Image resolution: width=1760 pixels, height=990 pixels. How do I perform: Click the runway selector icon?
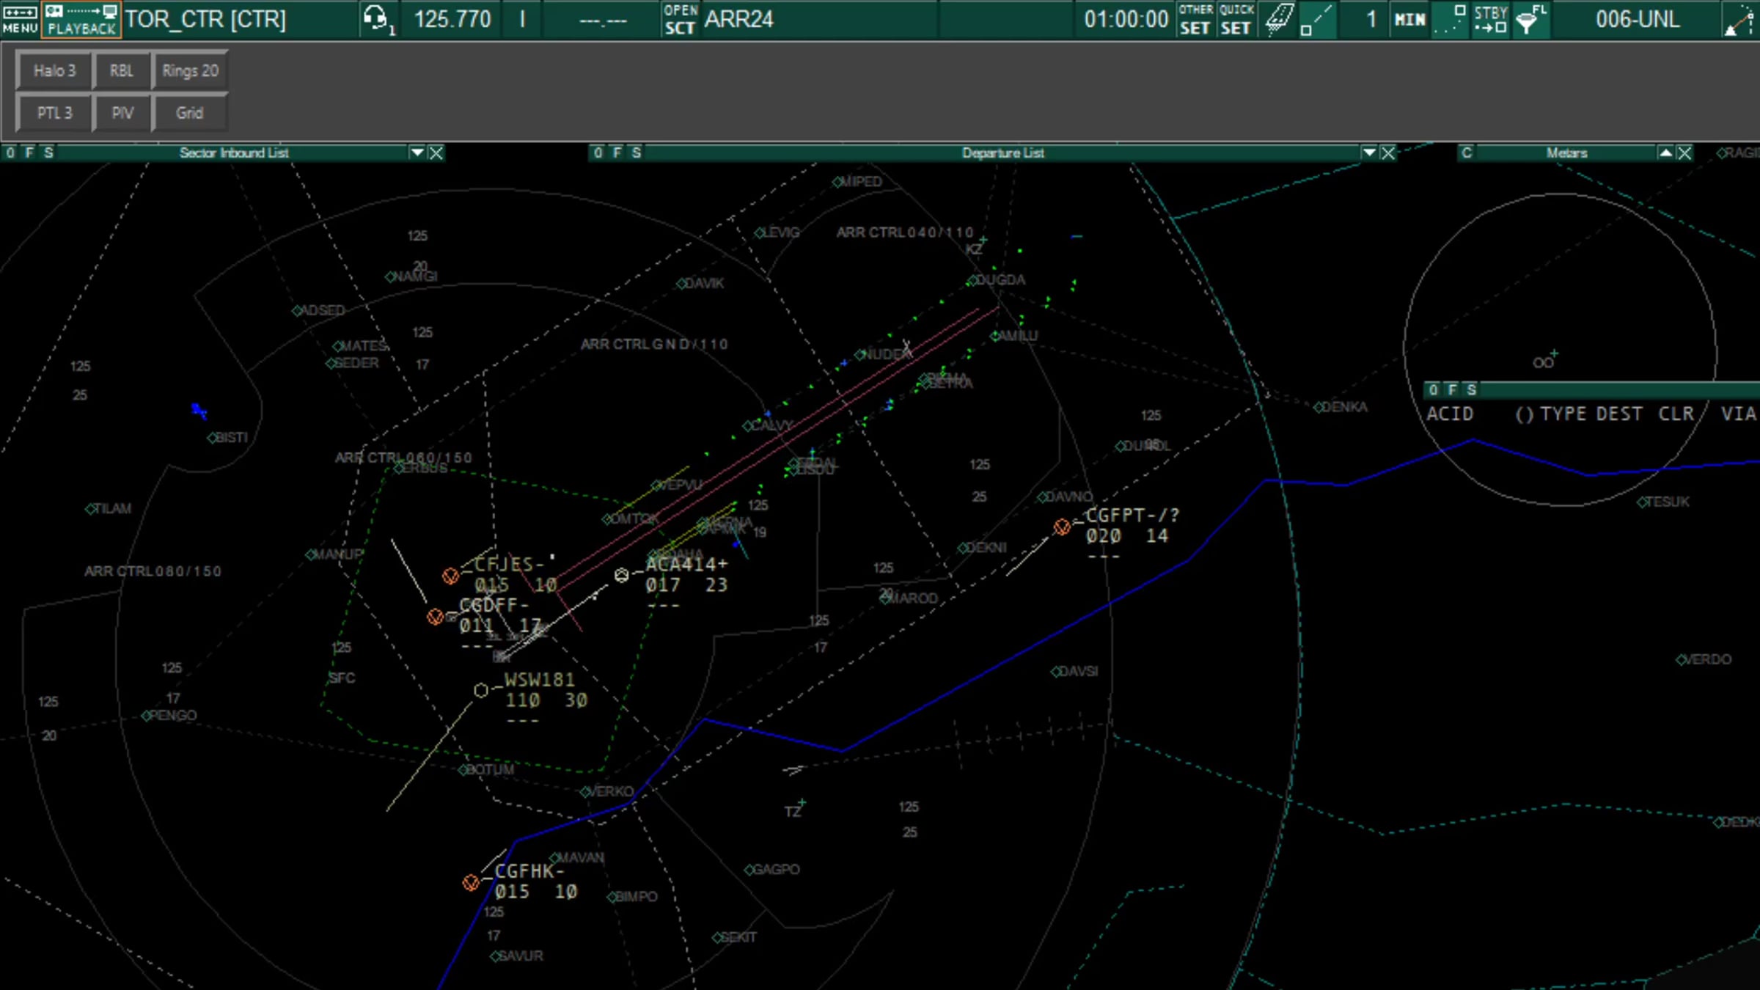click(x=1279, y=19)
